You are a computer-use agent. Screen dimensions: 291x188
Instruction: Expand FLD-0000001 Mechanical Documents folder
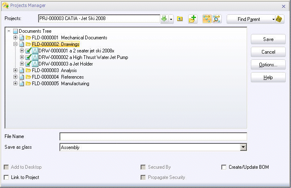pyautogui.click(x=16, y=38)
